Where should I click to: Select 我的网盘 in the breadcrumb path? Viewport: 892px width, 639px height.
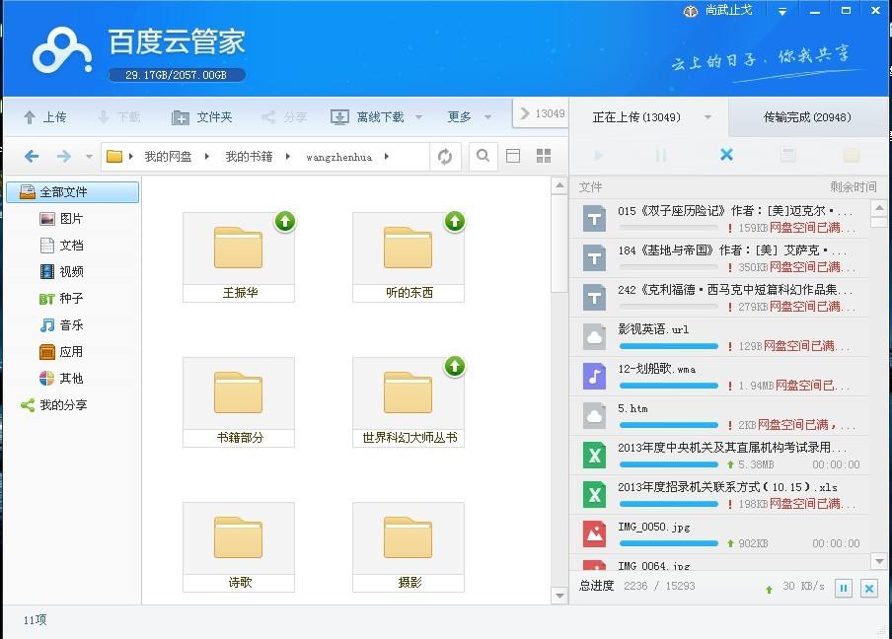point(168,157)
